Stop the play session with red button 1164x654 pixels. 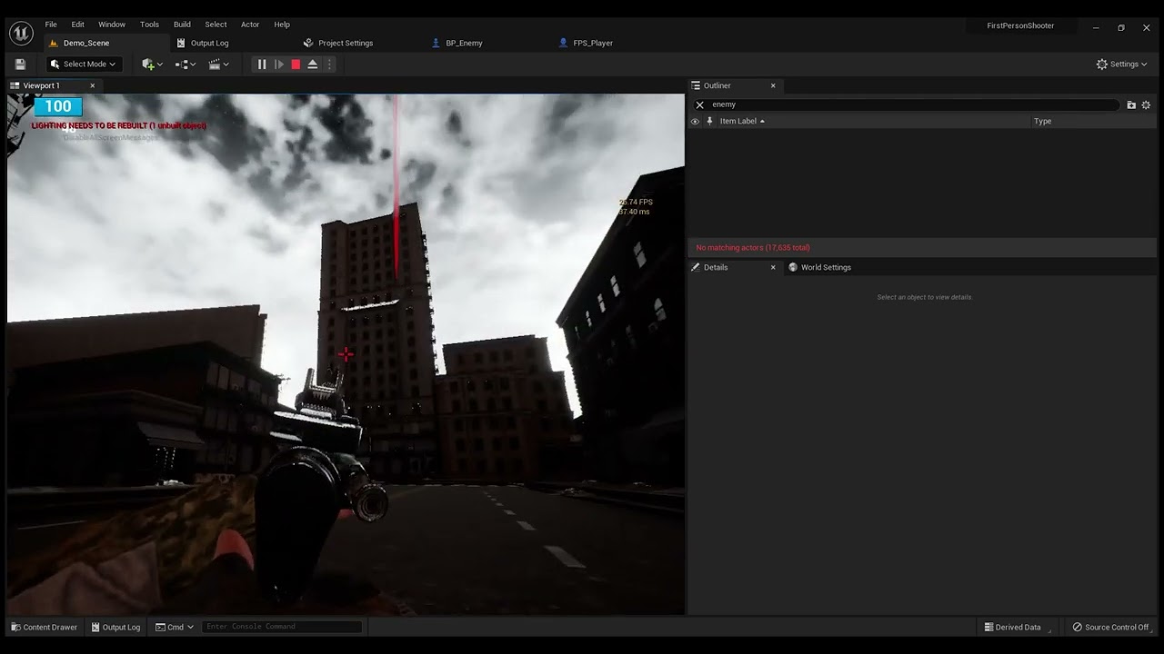point(296,64)
